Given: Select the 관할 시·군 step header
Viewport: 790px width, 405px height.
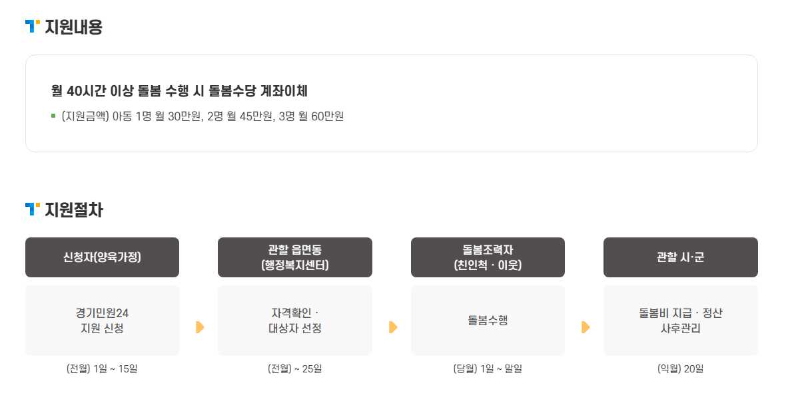Looking at the screenshot, I should point(681,257).
